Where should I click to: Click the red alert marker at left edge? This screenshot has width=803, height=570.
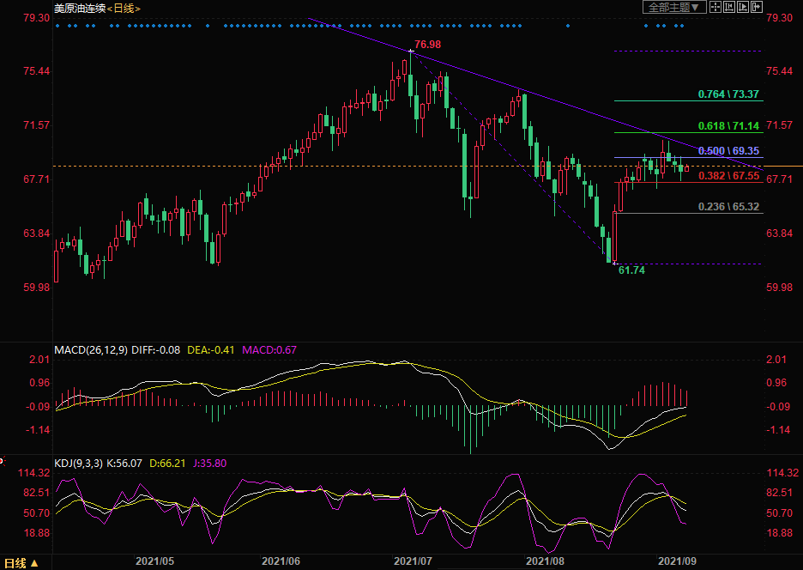(3, 461)
